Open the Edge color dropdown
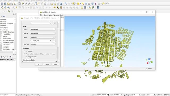The width and height of the screenshot is (170, 96). coord(43,44)
